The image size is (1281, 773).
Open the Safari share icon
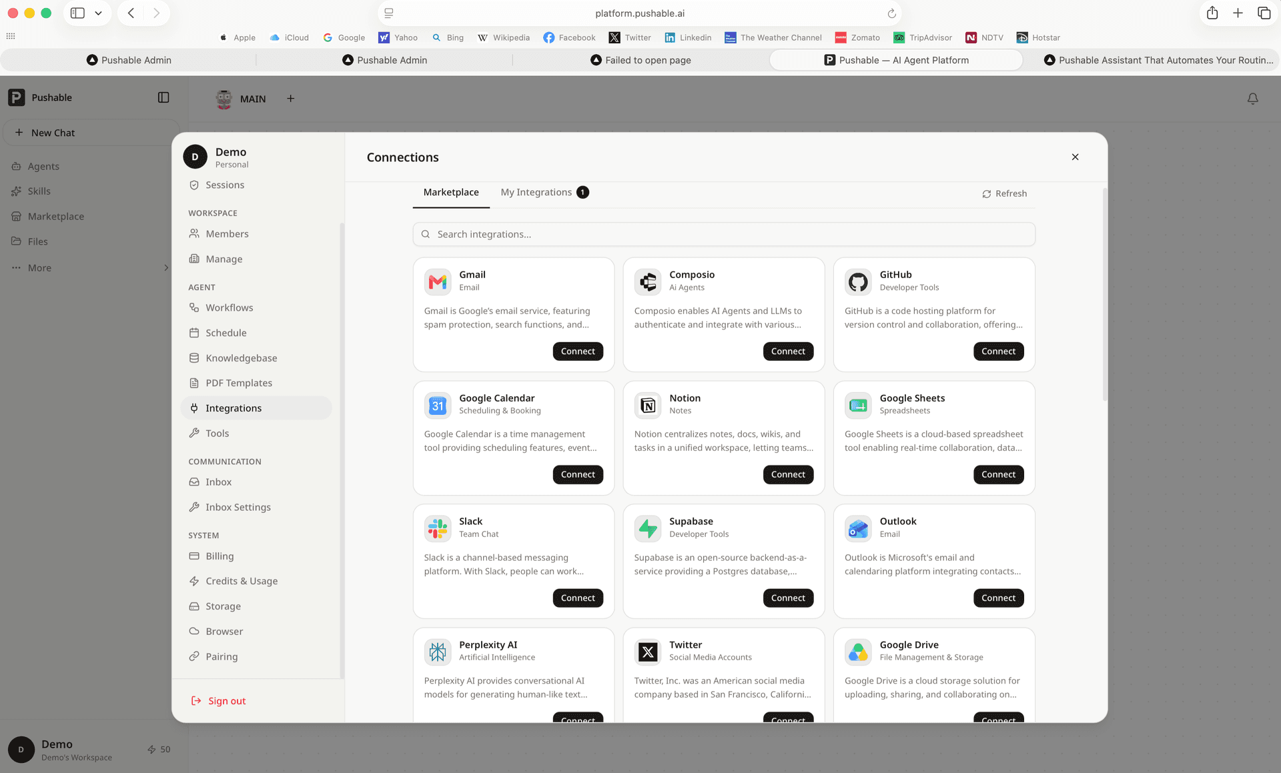click(x=1212, y=13)
